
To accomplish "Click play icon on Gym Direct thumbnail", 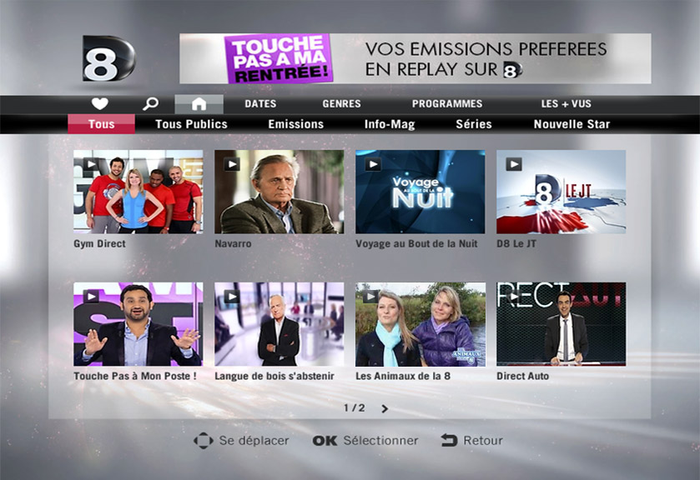I will coord(91,164).
